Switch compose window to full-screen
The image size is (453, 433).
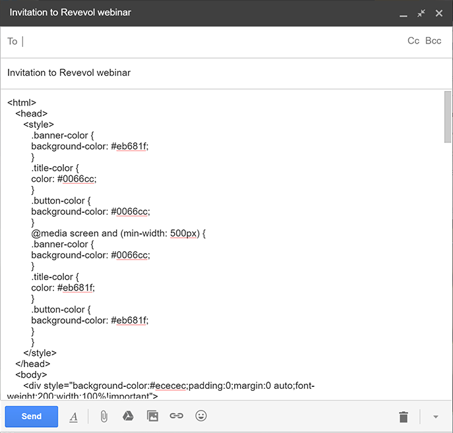[x=421, y=13]
